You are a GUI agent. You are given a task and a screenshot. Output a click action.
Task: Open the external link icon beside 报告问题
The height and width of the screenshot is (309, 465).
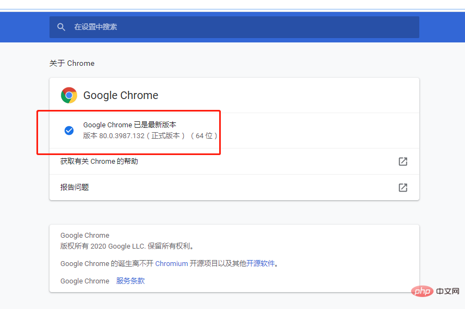[402, 188]
